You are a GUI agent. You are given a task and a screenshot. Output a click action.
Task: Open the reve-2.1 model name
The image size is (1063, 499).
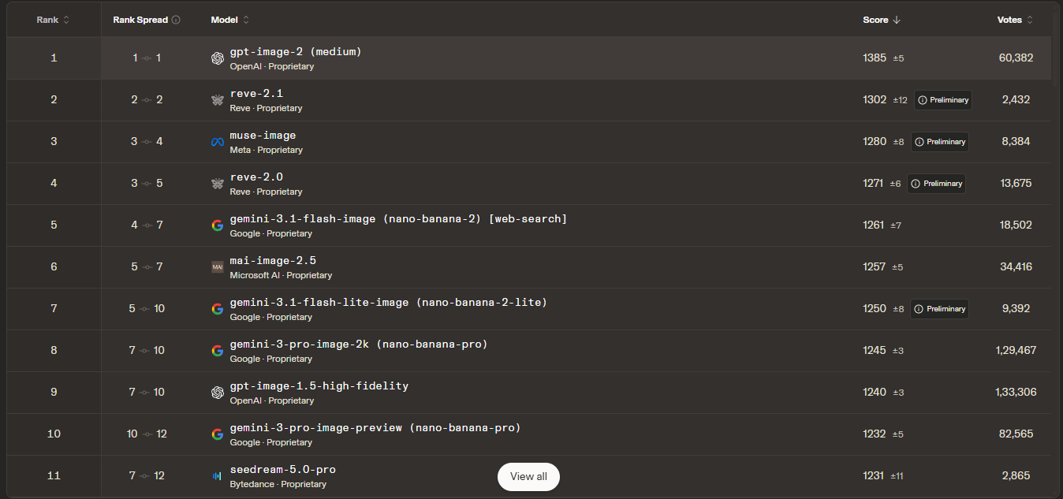pos(256,94)
